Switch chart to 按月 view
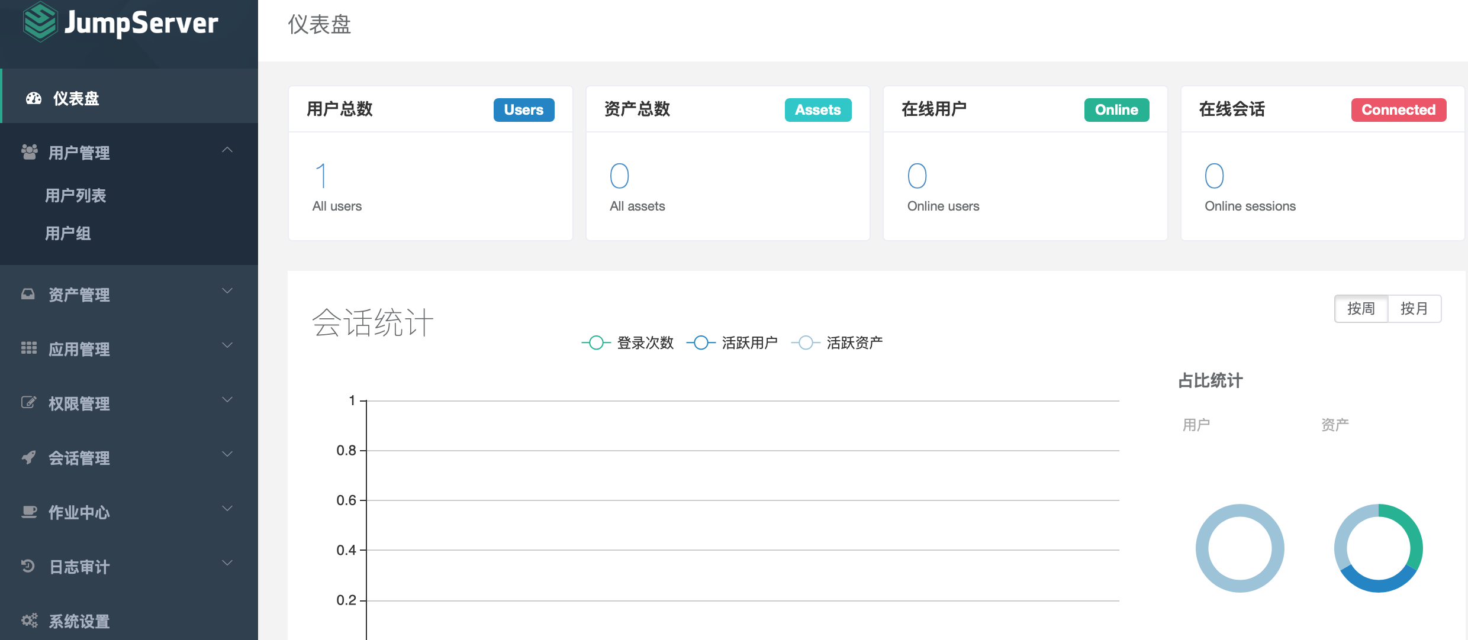Image resolution: width=1468 pixels, height=640 pixels. pos(1414,309)
